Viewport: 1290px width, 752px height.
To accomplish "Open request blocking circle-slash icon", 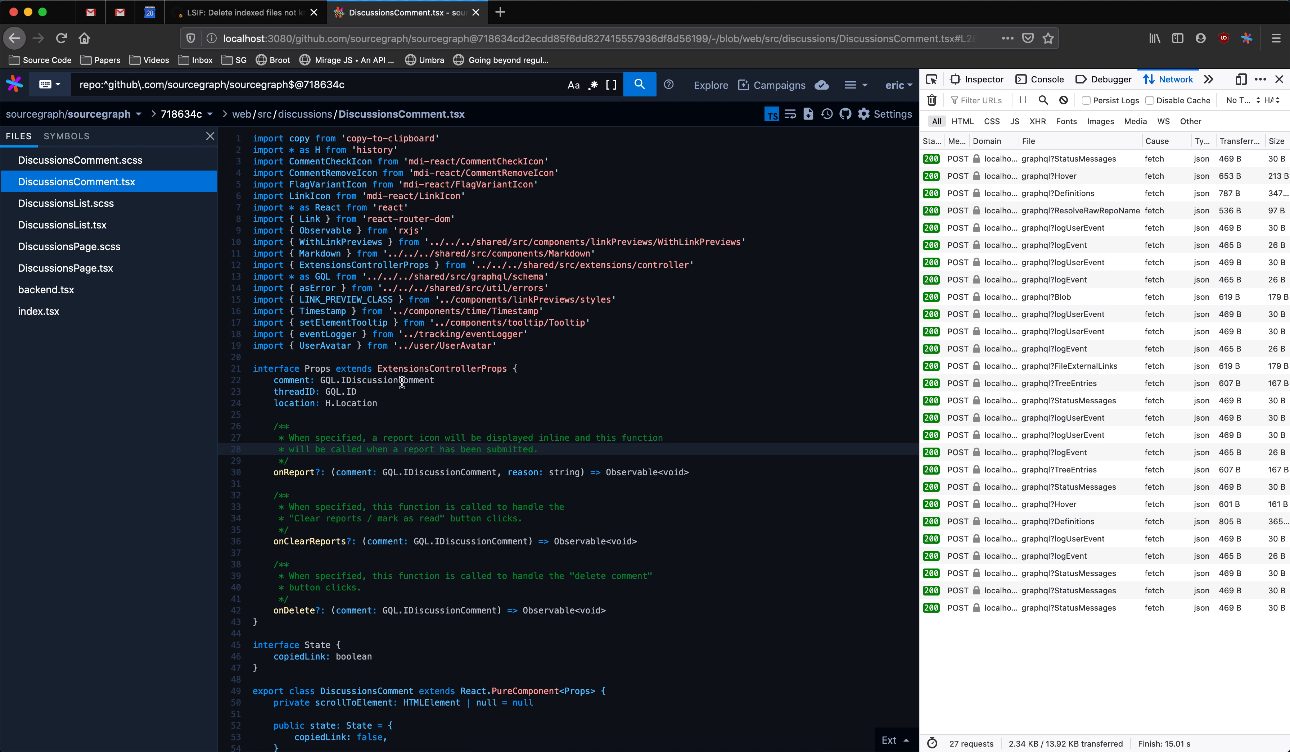I will (x=1063, y=100).
